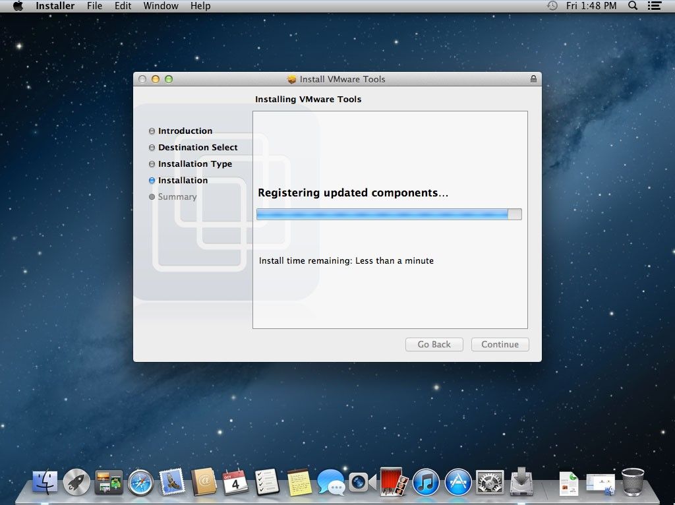Click the installation progress bar
The width and height of the screenshot is (675, 505).
(389, 214)
